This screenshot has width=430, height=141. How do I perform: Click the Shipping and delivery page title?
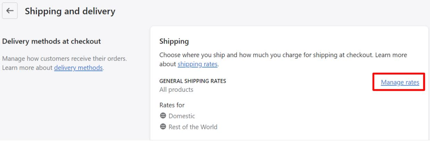(x=70, y=11)
